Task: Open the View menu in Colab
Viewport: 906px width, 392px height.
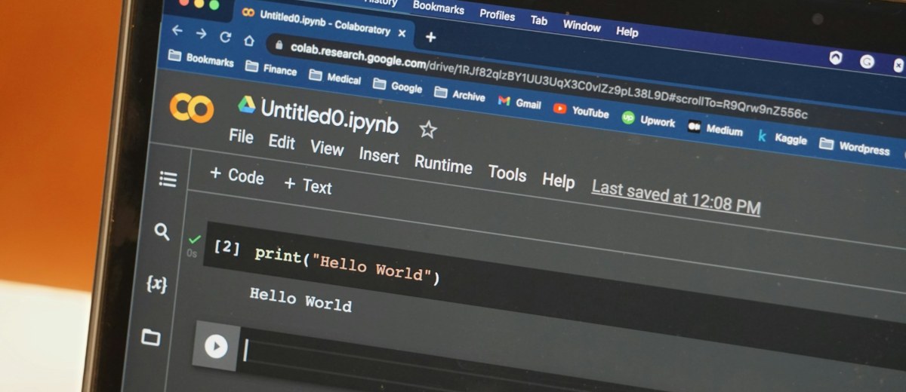Action: 327,148
